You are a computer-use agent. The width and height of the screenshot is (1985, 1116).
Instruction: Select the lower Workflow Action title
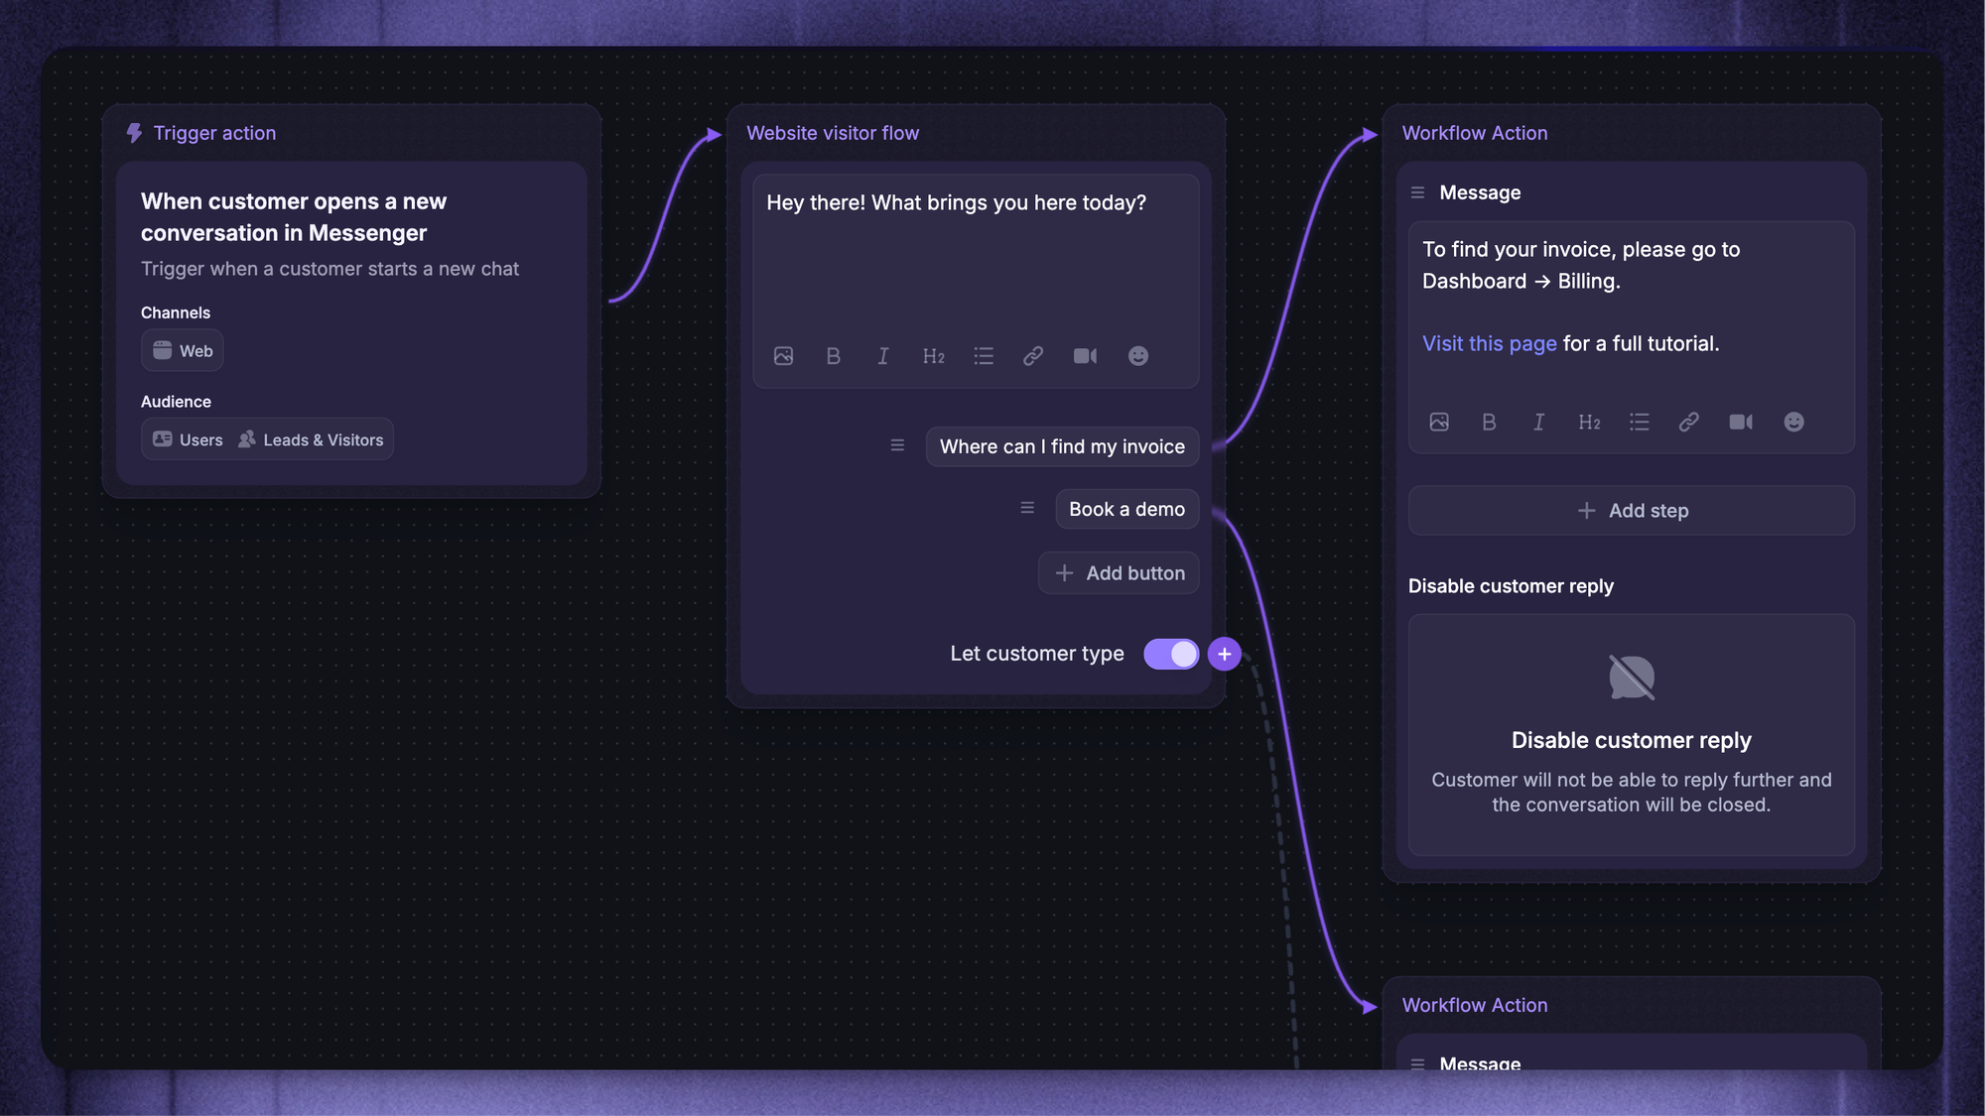(x=1475, y=1005)
